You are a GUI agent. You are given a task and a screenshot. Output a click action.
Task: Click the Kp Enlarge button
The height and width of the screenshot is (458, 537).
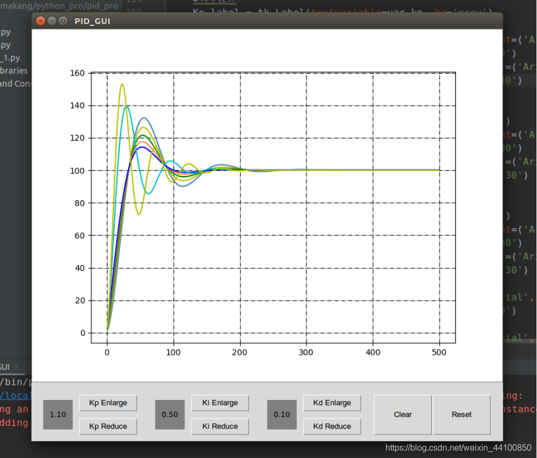pyautogui.click(x=108, y=403)
